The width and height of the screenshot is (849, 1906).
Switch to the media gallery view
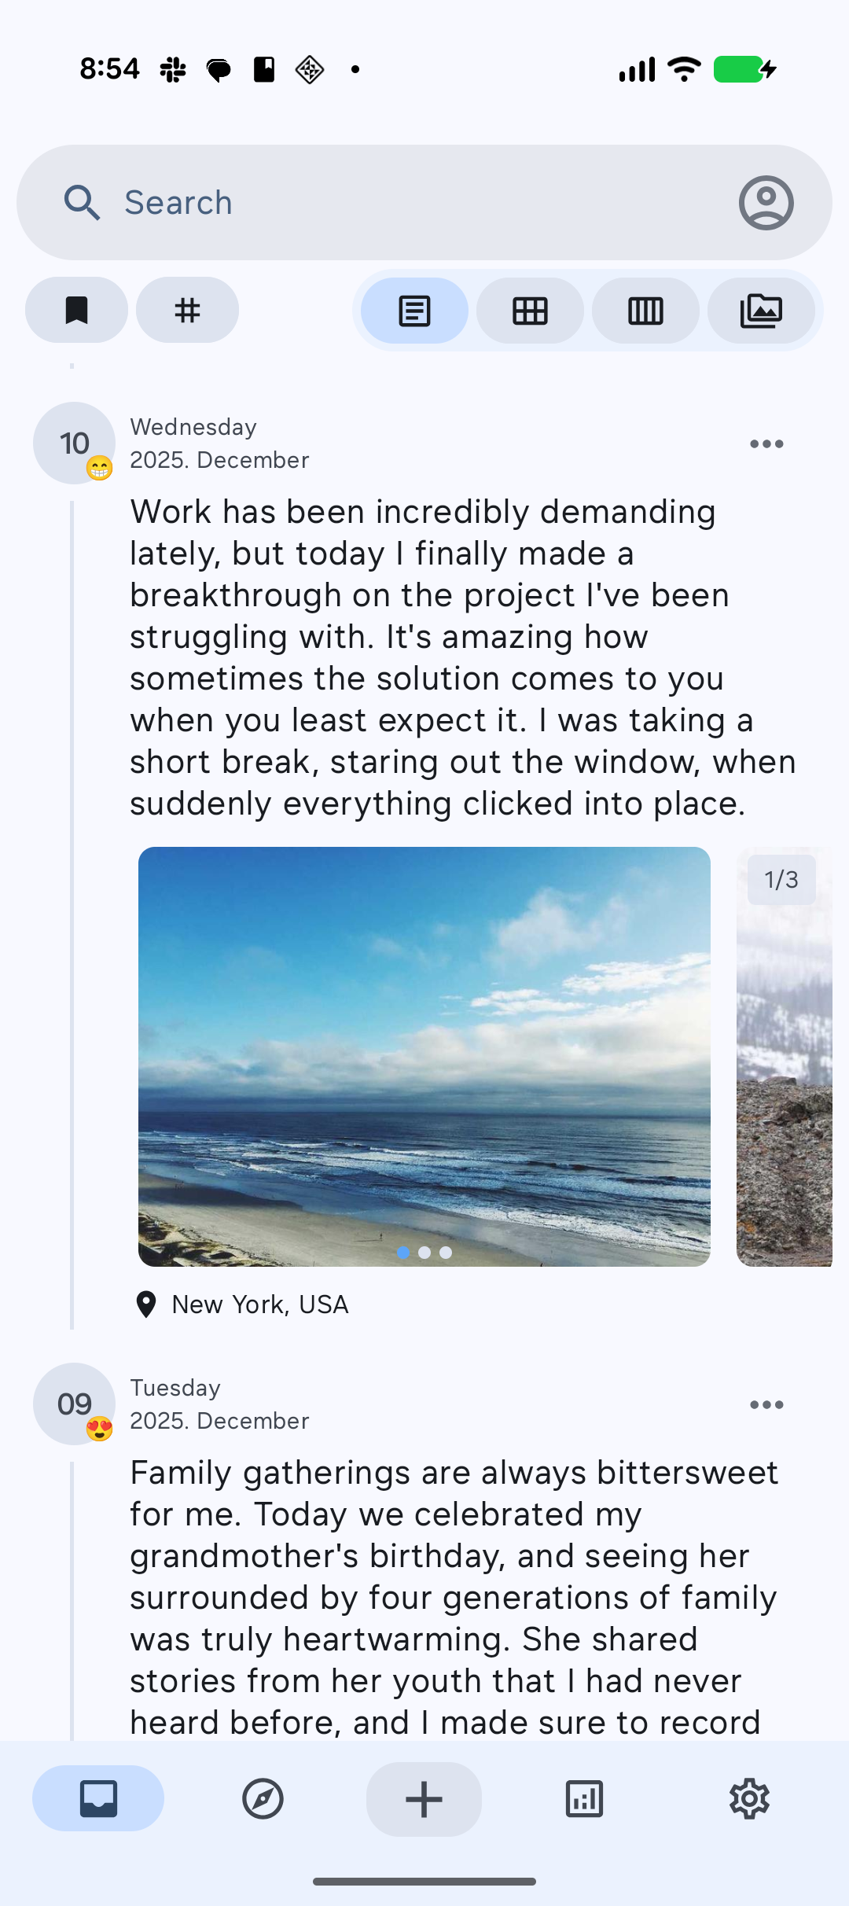pyautogui.click(x=761, y=311)
